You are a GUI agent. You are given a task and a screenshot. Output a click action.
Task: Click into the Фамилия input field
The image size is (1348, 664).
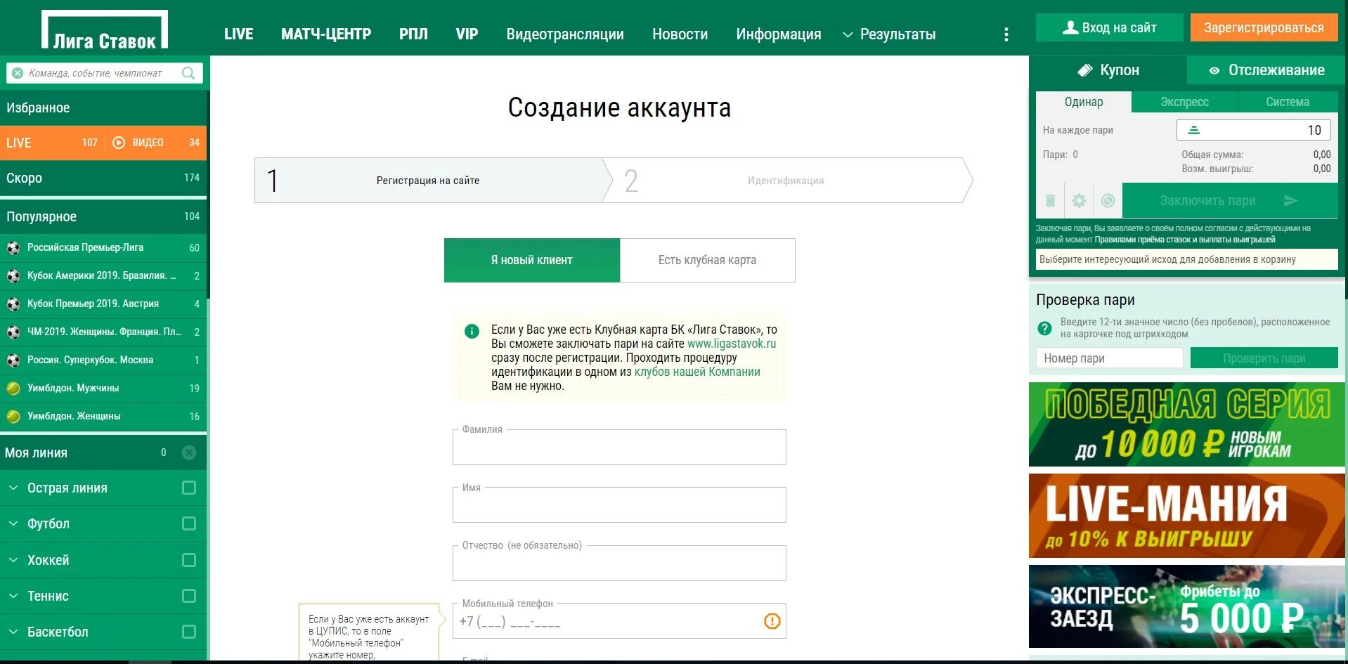[x=619, y=447]
